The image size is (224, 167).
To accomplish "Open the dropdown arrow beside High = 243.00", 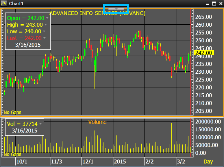I will (x=46, y=25).
